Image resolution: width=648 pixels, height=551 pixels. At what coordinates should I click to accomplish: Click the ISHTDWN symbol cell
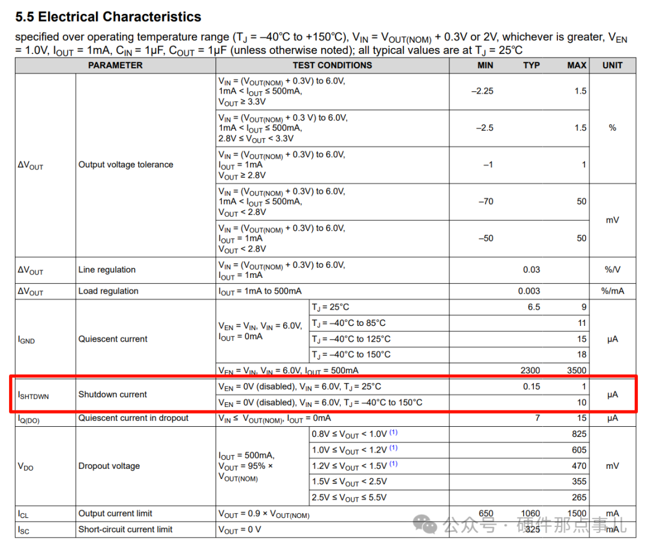(33, 396)
